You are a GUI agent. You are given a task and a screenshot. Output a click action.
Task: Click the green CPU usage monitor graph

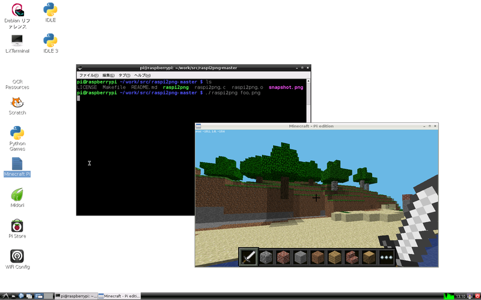coord(449,296)
